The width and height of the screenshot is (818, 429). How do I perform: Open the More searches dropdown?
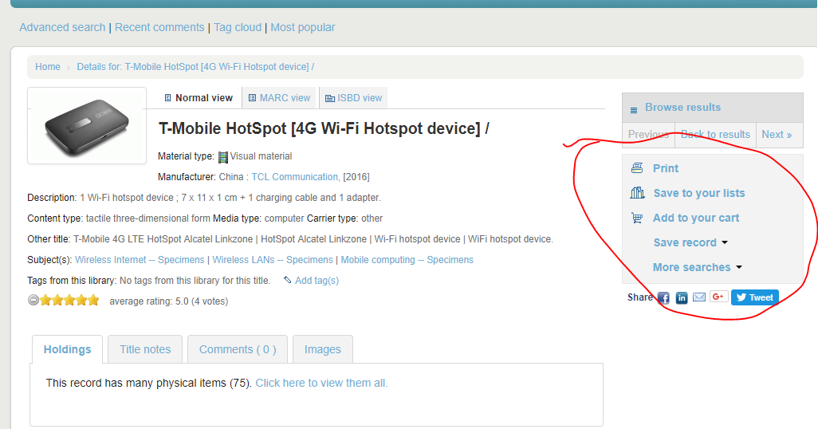click(697, 267)
